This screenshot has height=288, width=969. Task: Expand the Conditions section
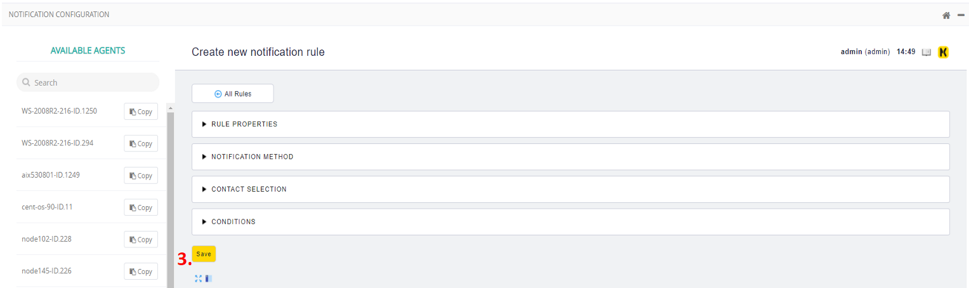point(233,221)
